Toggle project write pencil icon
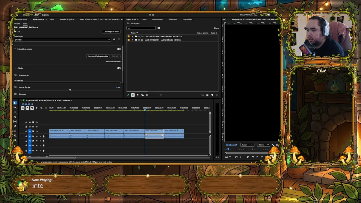The height and width of the screenshot is (203, 361). (128, 95)
